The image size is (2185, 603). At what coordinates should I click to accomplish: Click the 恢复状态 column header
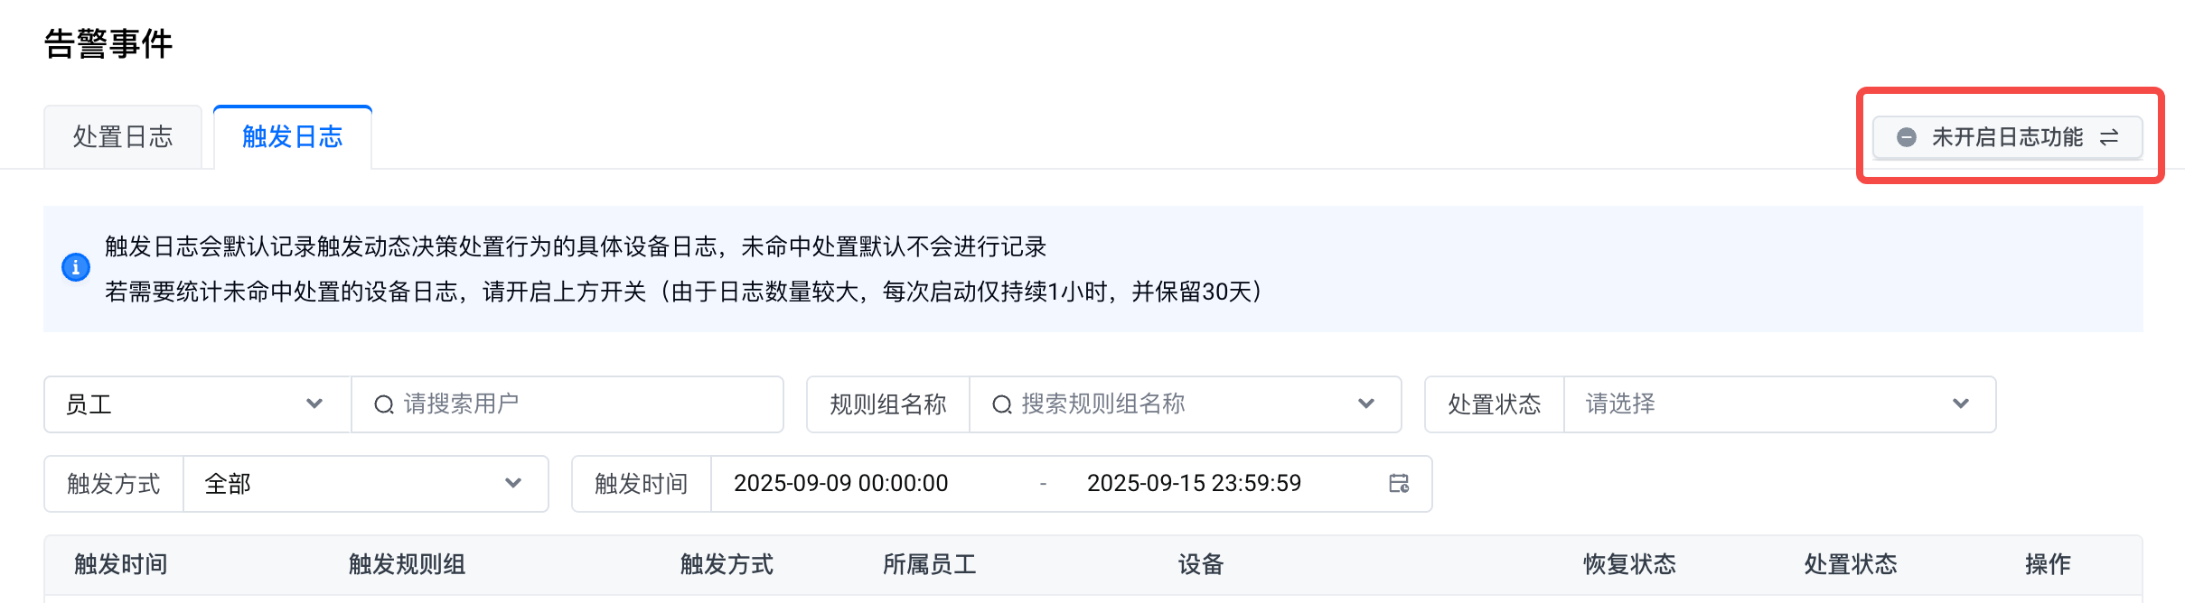tap(1629, 565)
